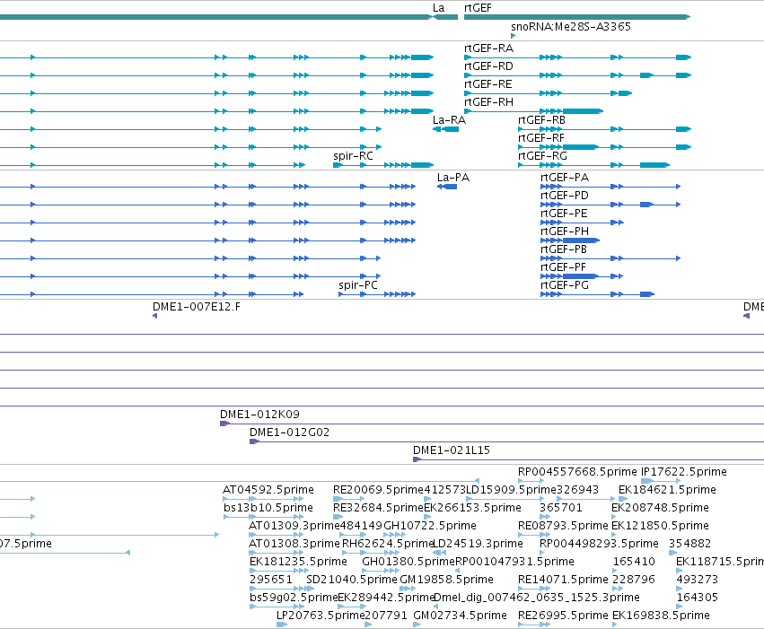This screenshot has height=629, width=764.
Task: Click the EK208748.5prime EST label
Action: [x=660, y=508]
